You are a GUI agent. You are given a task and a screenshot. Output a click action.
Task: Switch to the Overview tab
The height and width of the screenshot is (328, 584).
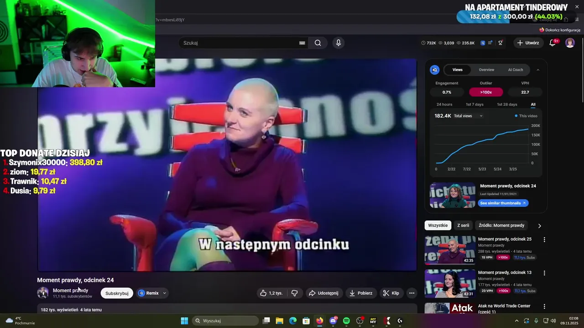coord(486,70)
